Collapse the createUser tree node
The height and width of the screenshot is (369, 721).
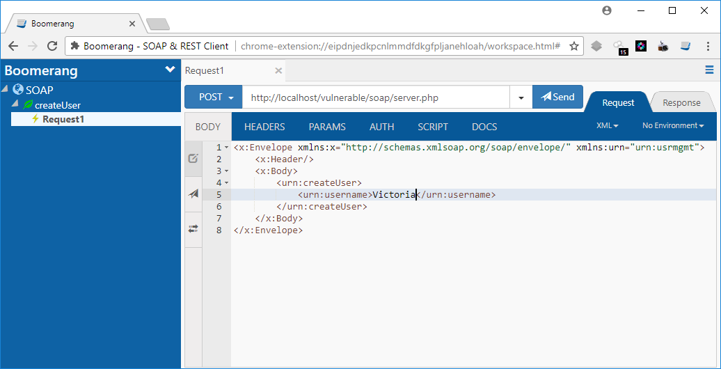pyautogui.click(x=15, y=102)
